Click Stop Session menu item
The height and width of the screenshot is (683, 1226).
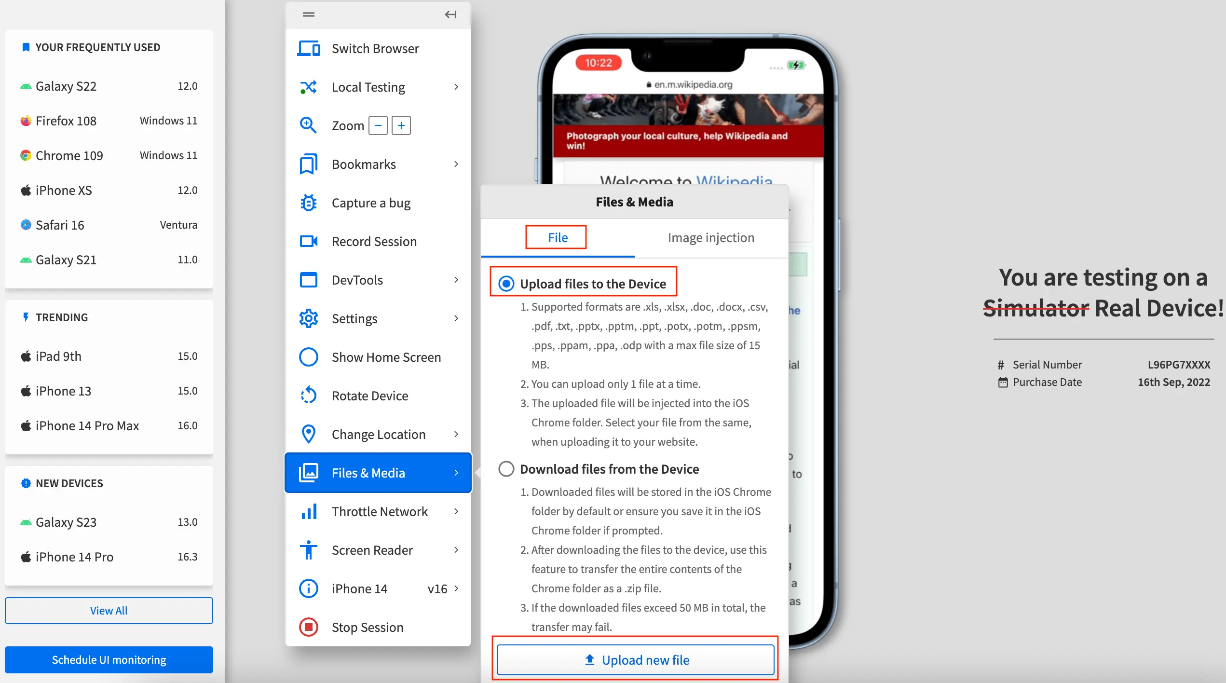click(368, 628)
